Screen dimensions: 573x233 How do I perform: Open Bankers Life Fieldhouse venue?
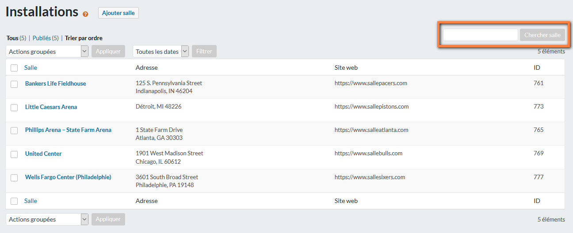[56, 83]
